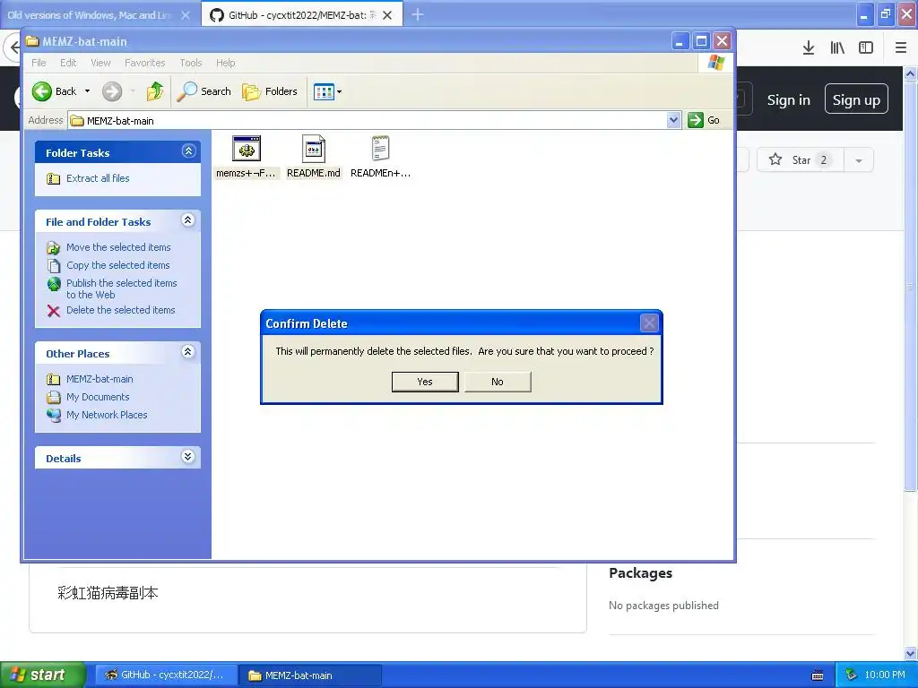Screen dimensions: 918x688
Task: Go up one folder level
Action: (x=155, y=91)
